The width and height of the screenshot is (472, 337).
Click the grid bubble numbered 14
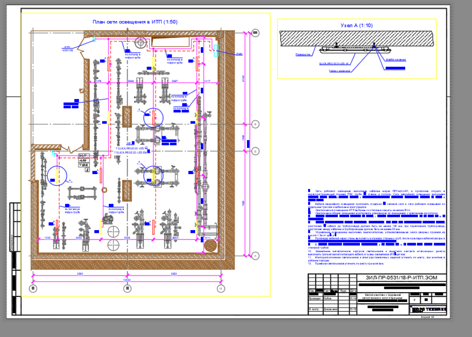221,288
